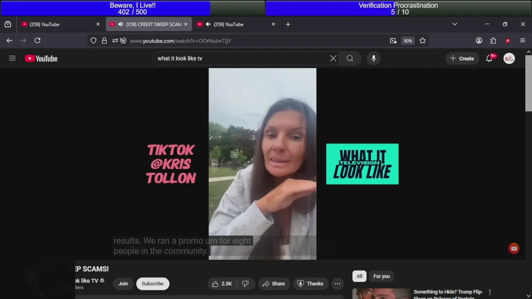532x299 pixels.
Task: Switch to the CREDIT SWEEP SCAM tab
Action: [x=149, y=25]
